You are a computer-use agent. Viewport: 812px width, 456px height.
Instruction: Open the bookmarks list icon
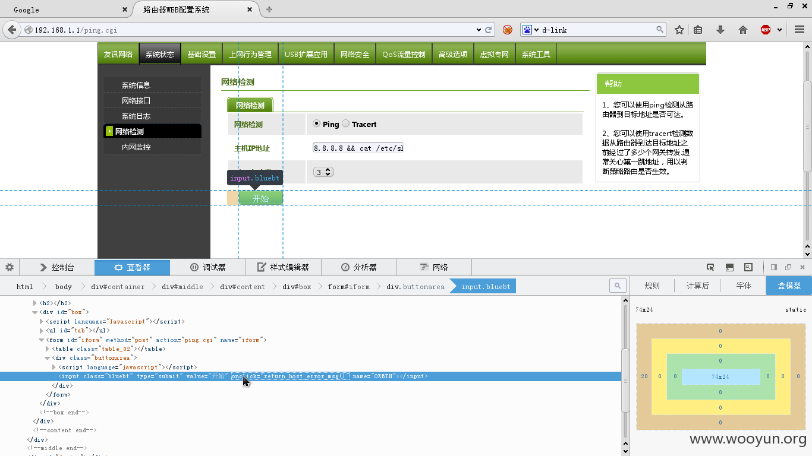click(x=698, y=30)
